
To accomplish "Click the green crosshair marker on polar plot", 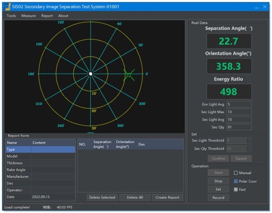I will [129, 75].
